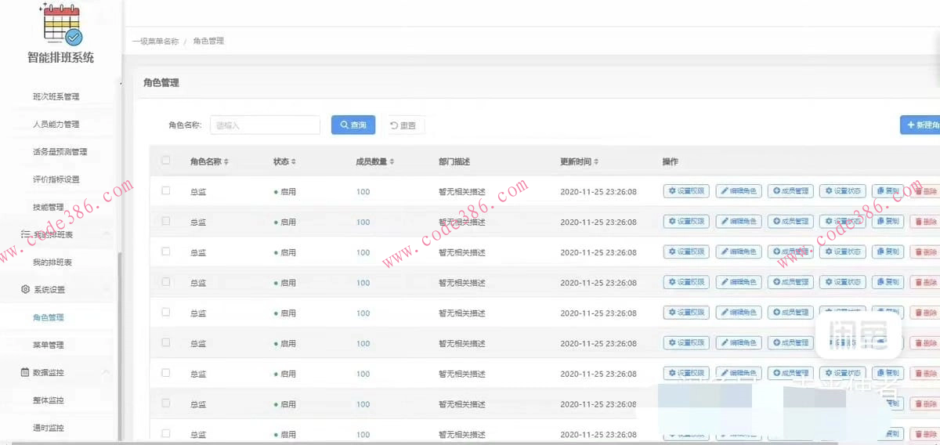Click 编辑角色 pencil in the topmost table row

pyautogui.click(x=739, y=191)
